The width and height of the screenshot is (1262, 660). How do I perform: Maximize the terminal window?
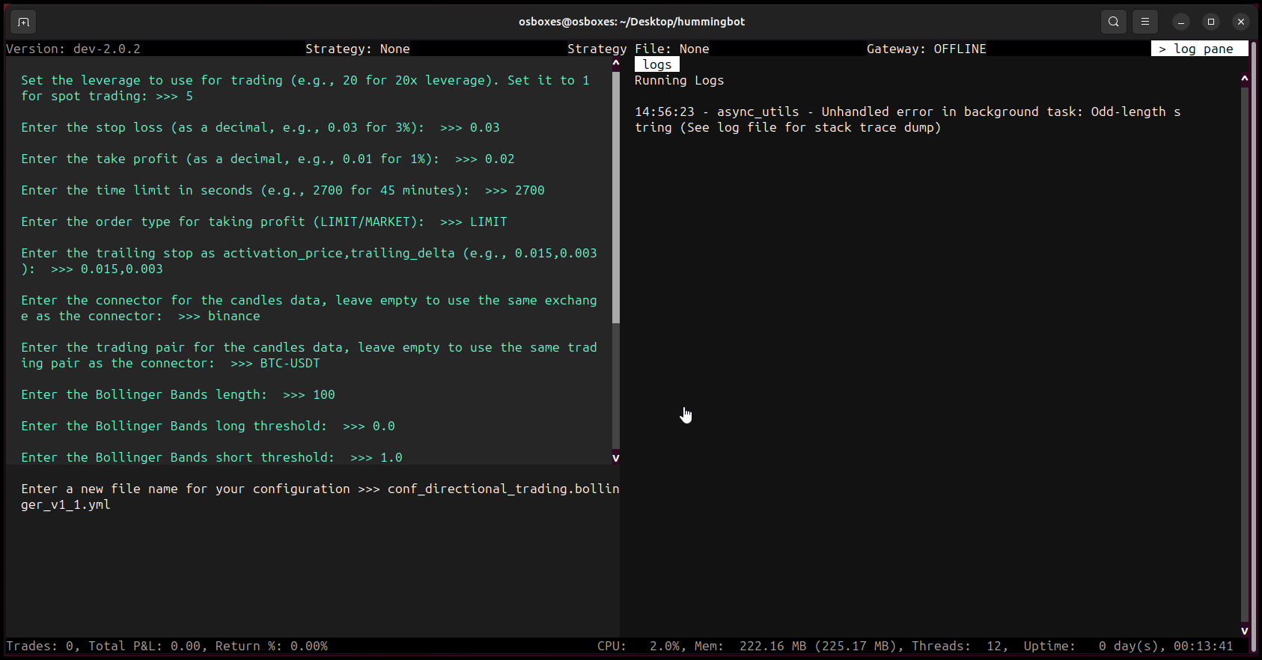pos(1211,22)
